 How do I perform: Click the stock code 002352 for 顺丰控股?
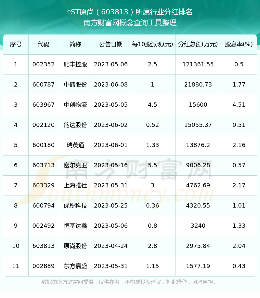click(44, 64)
